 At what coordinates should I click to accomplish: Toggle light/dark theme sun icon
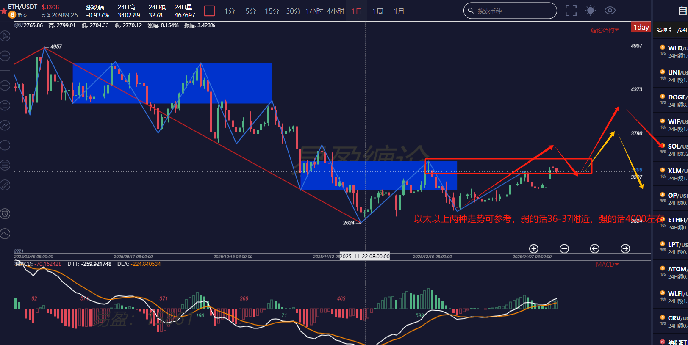tap(591, 11)
